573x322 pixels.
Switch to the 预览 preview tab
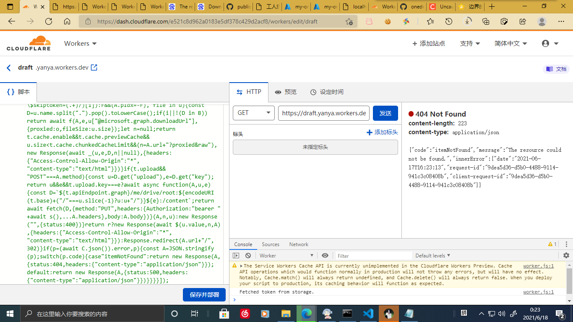tap(286, 92)
